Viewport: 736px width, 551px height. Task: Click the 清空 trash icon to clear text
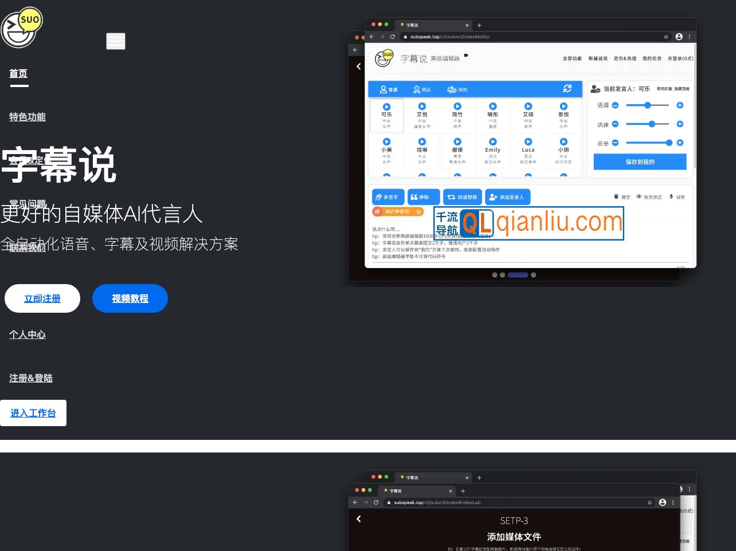click(616, 196)
